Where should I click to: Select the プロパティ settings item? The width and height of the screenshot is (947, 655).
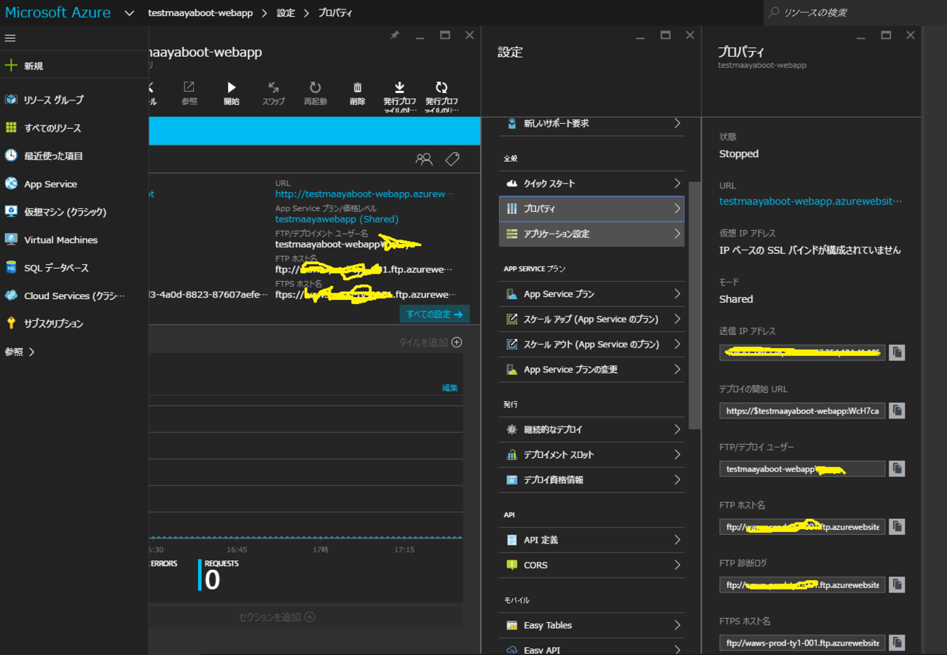(x=592, y=209)
